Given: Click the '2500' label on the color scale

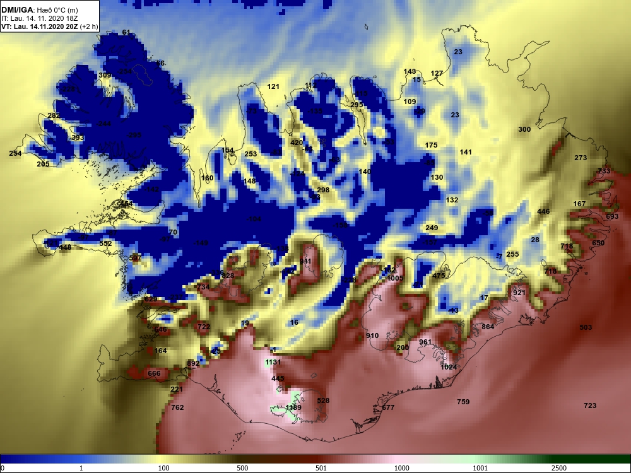Looking at the screenshot, I should point(559,468).
